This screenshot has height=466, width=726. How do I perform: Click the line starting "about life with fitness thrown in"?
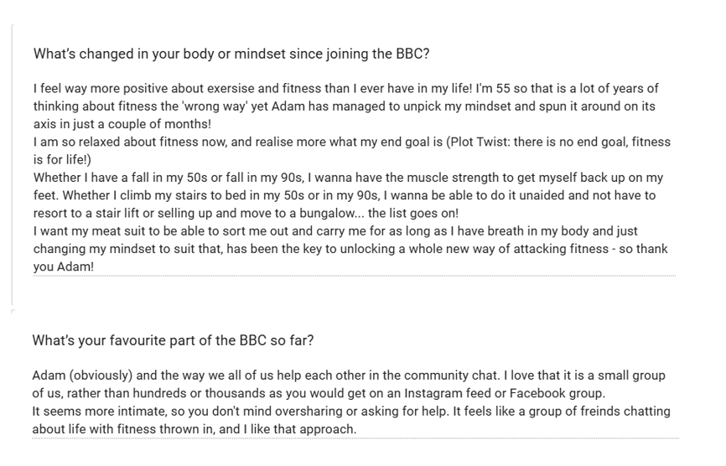(x=194, y=429)
